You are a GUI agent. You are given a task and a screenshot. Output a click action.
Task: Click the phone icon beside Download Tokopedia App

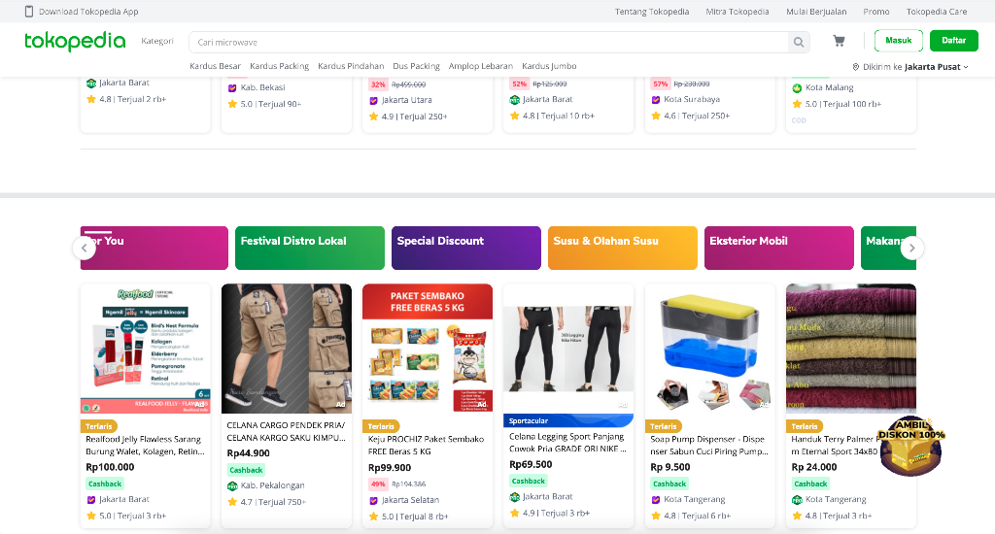28,12
